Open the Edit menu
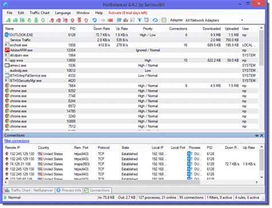This screenshot has width=272, height=208. (21, 13)
